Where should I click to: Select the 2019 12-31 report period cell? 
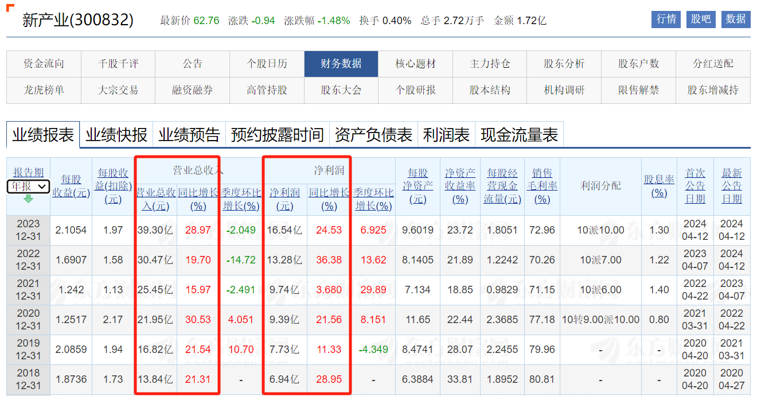pyautogui.click(x=28, y=350)
